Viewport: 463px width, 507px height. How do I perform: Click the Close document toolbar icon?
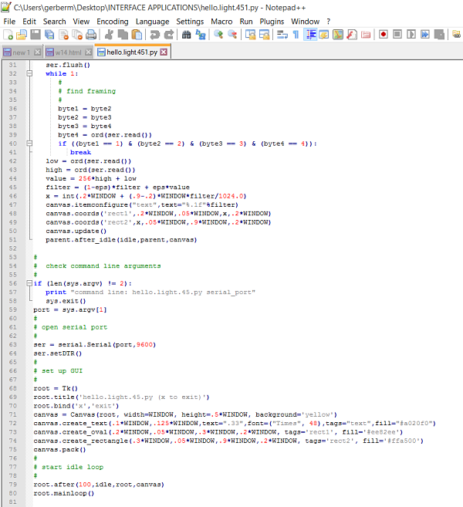(63, 34)
